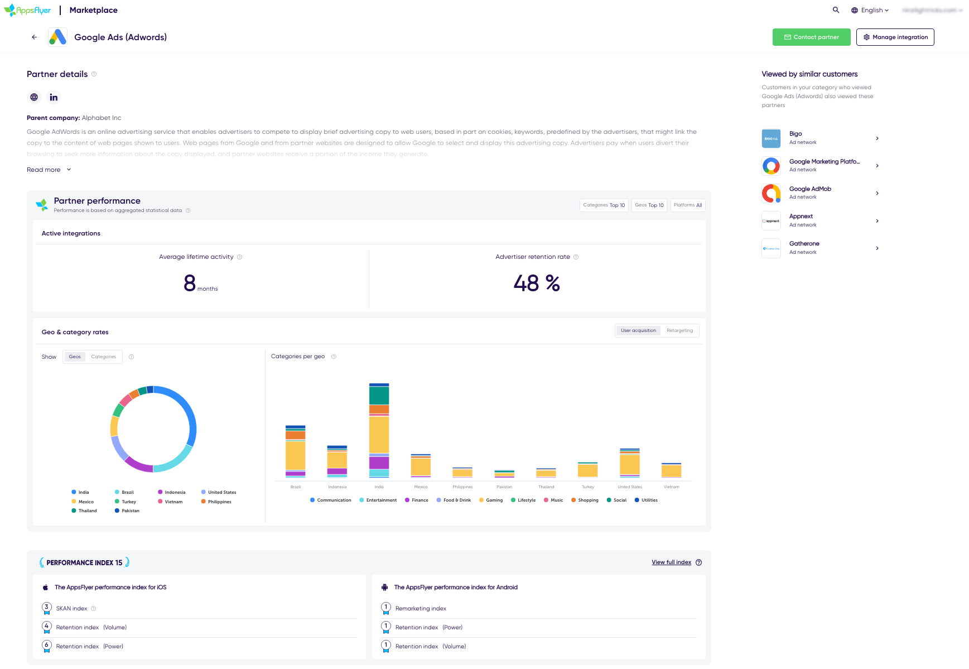Open Geos Top 10 filter
This screenshot has height=669, width=969.
coord(649,205)
